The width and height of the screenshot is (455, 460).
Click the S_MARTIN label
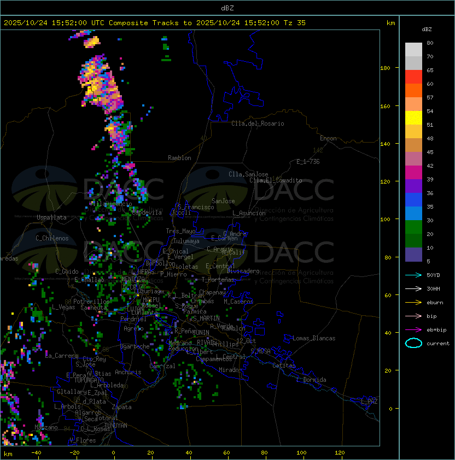click(x=206, y=319)
